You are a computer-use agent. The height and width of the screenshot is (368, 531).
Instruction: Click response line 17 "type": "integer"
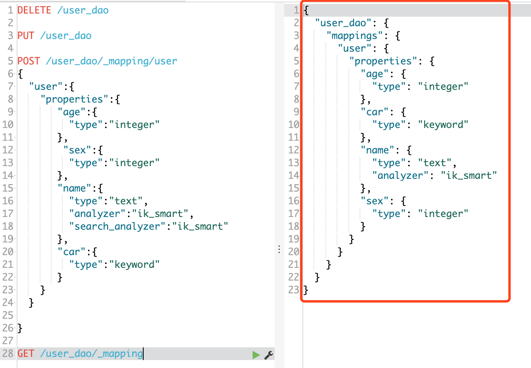point(420,214)
